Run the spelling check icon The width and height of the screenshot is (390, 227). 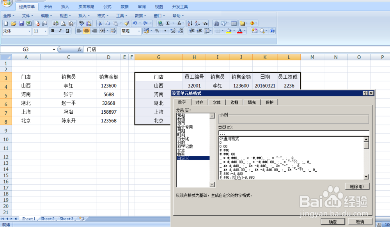click(x=82, y=23)
